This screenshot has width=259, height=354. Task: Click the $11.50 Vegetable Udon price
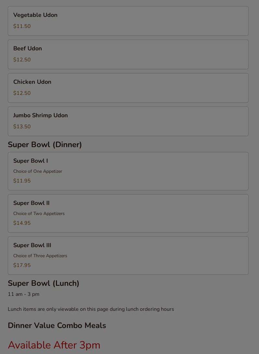(22, 26)
